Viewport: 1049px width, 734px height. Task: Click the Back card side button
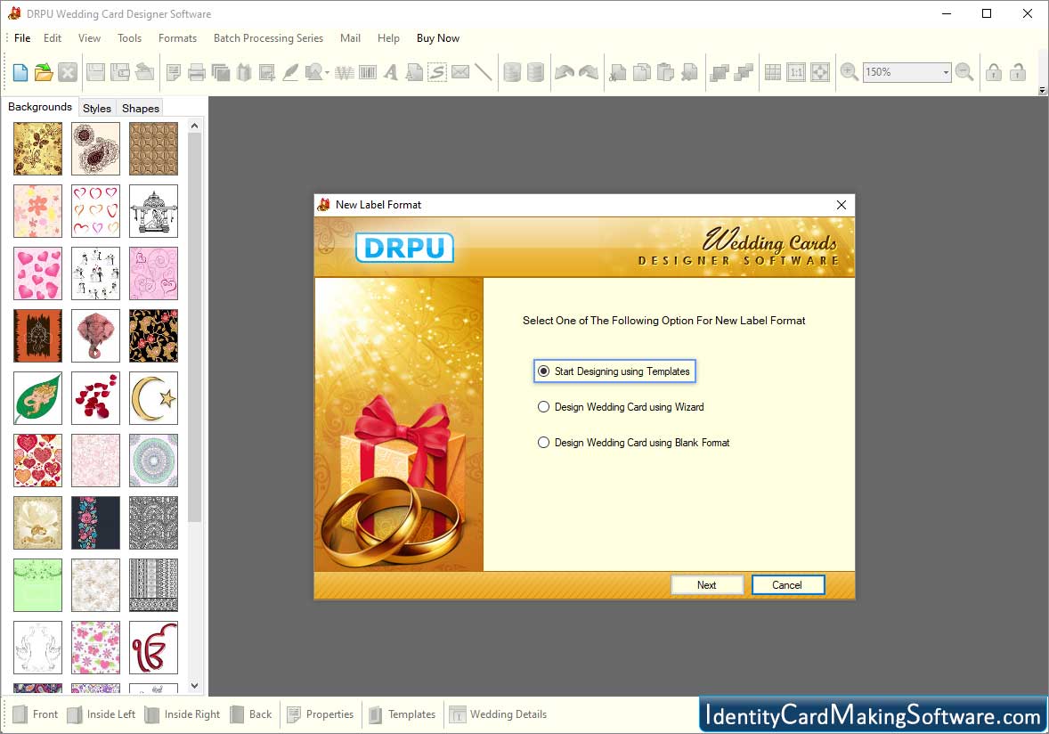251,714
